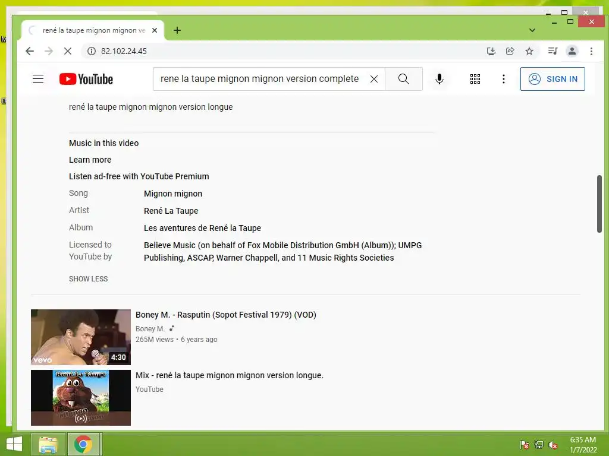This screenshot has height=456, width=609.
Task: Go back in Chrome
Action: (x=30, y=51)
